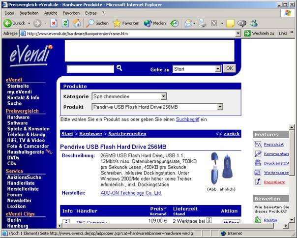
Task: Open the Datei menu
Action: [x=9, y=13]
